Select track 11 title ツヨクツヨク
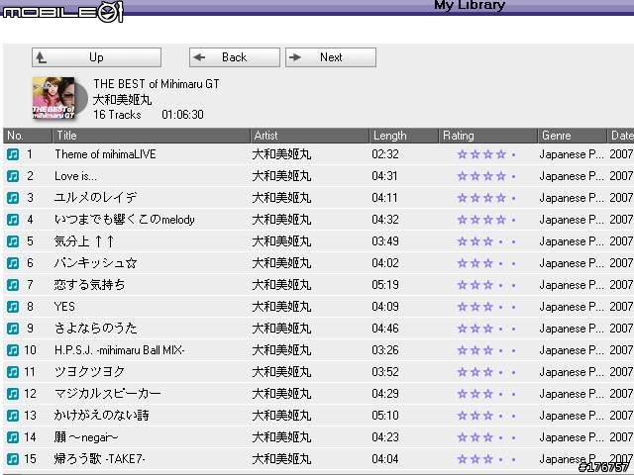The width and height of the screenshot is (634, 475). pos(90,372)
